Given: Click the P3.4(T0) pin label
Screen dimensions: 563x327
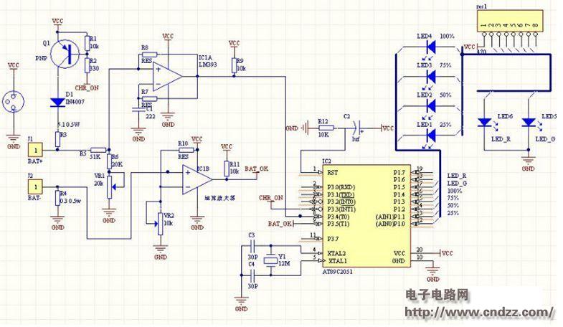Looking at the screenshot, I should click(x=339, y=217).
